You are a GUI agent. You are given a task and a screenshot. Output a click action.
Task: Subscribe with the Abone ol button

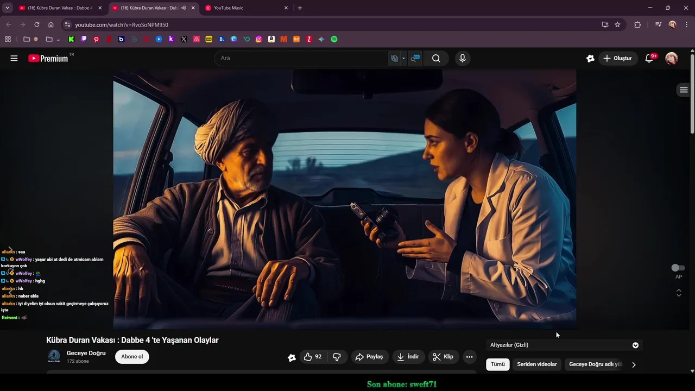tap(132, 357)
